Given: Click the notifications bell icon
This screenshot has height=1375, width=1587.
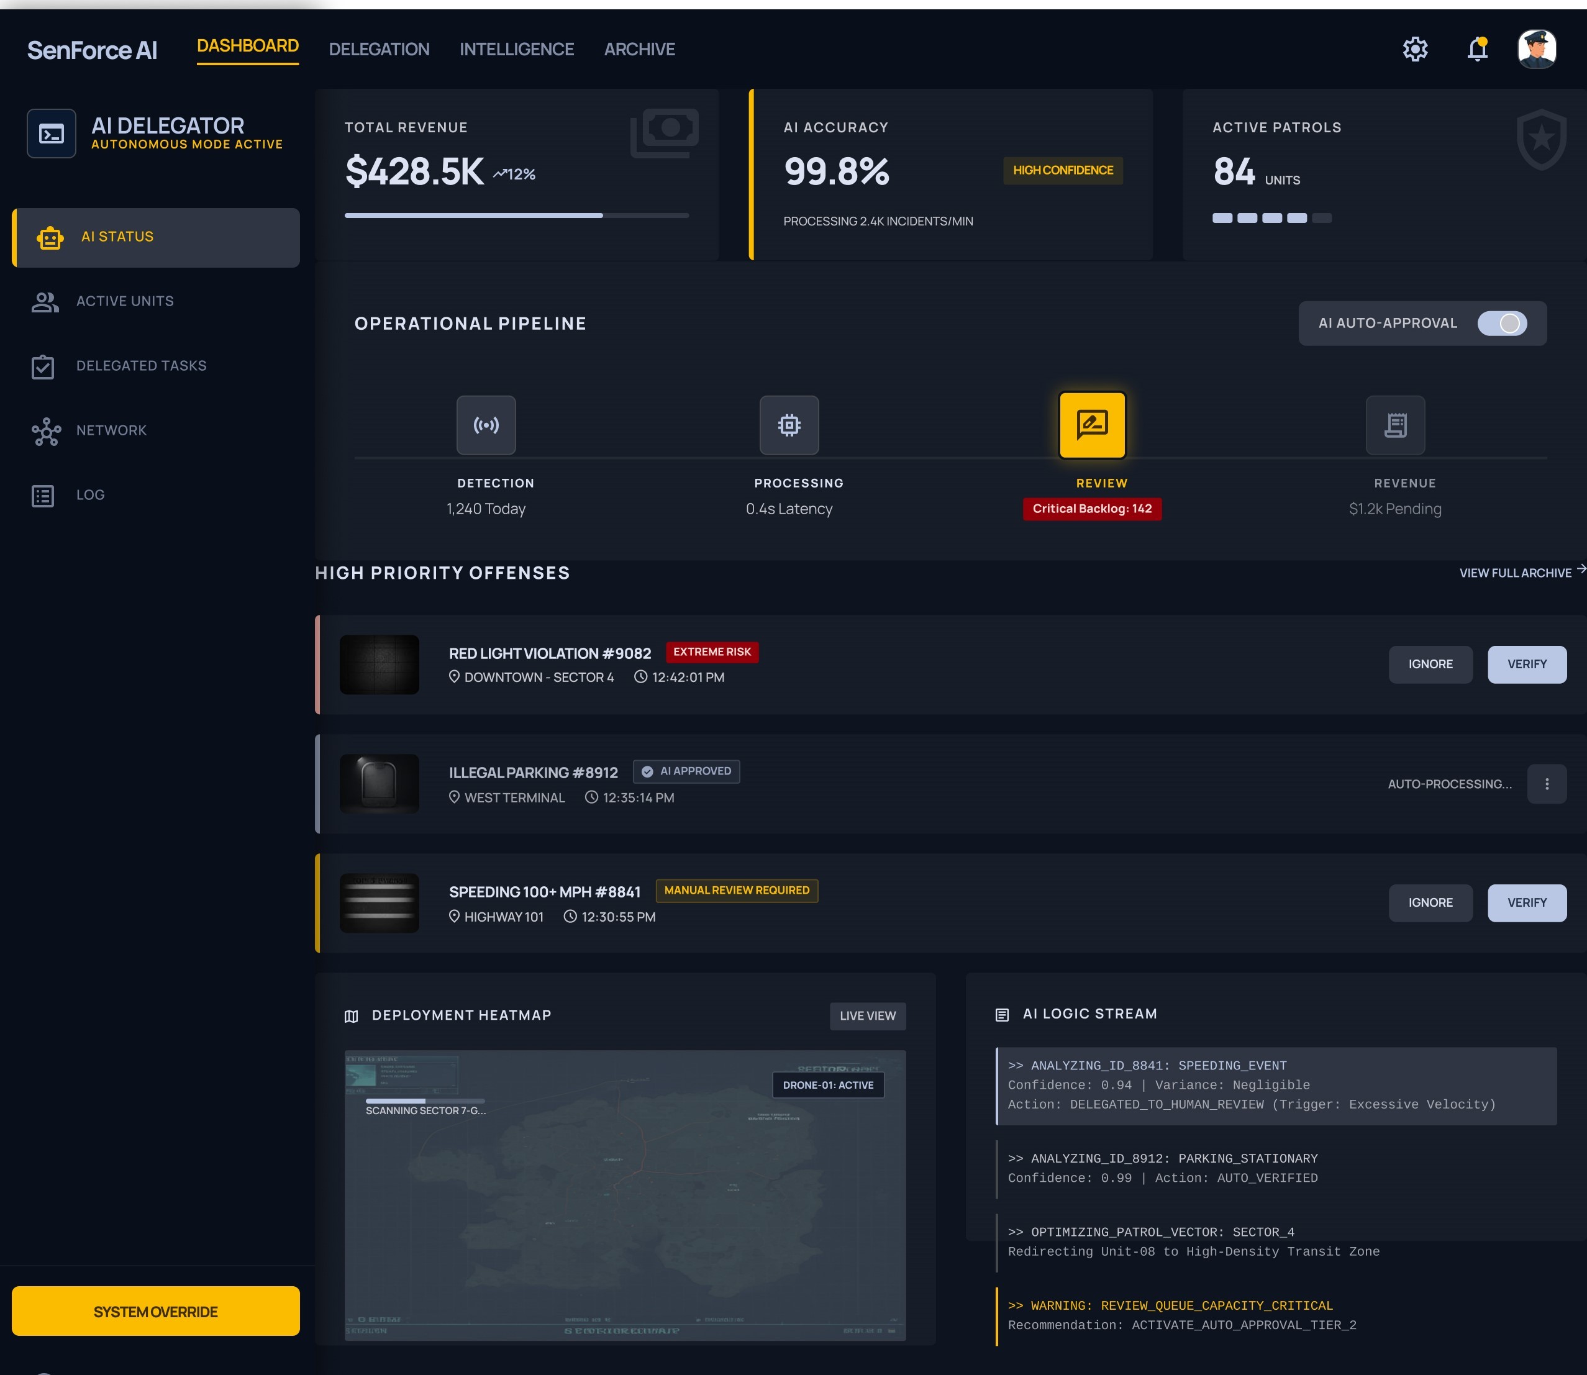Looking at the screenshot, I should (x=1476, y=49).
